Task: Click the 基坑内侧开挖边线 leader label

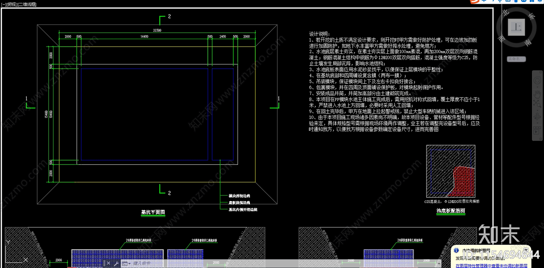Action: 243,209
